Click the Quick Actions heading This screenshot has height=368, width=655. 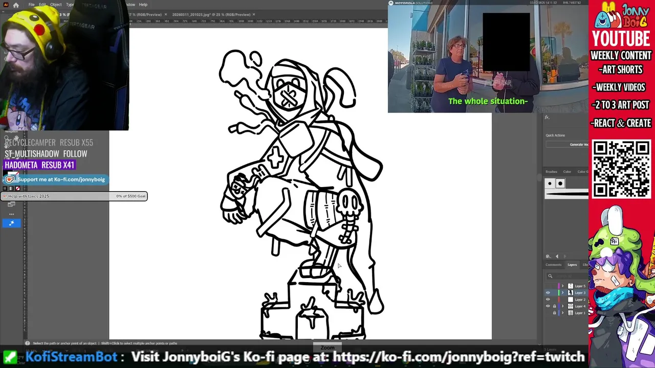(x=555, y=135)
